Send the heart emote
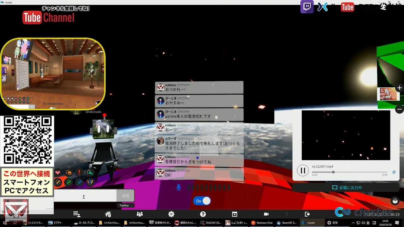The height and width of the screenshot is (227, 404). 58,172
